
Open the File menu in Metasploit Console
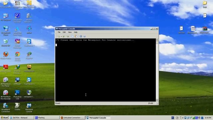(59, 32)
